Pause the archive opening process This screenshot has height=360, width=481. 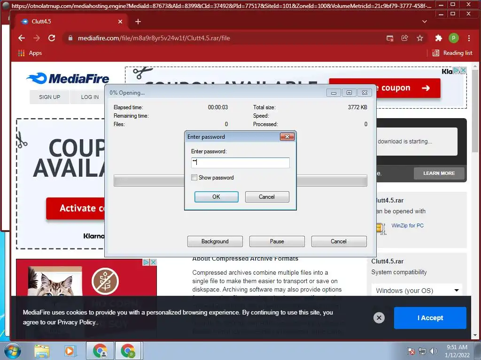277,241
